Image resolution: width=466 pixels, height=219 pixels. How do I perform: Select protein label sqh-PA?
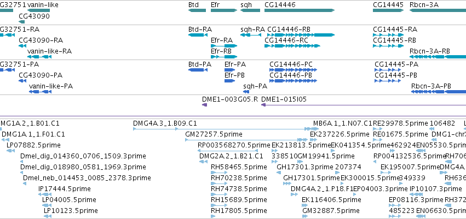tap(255, 86)
